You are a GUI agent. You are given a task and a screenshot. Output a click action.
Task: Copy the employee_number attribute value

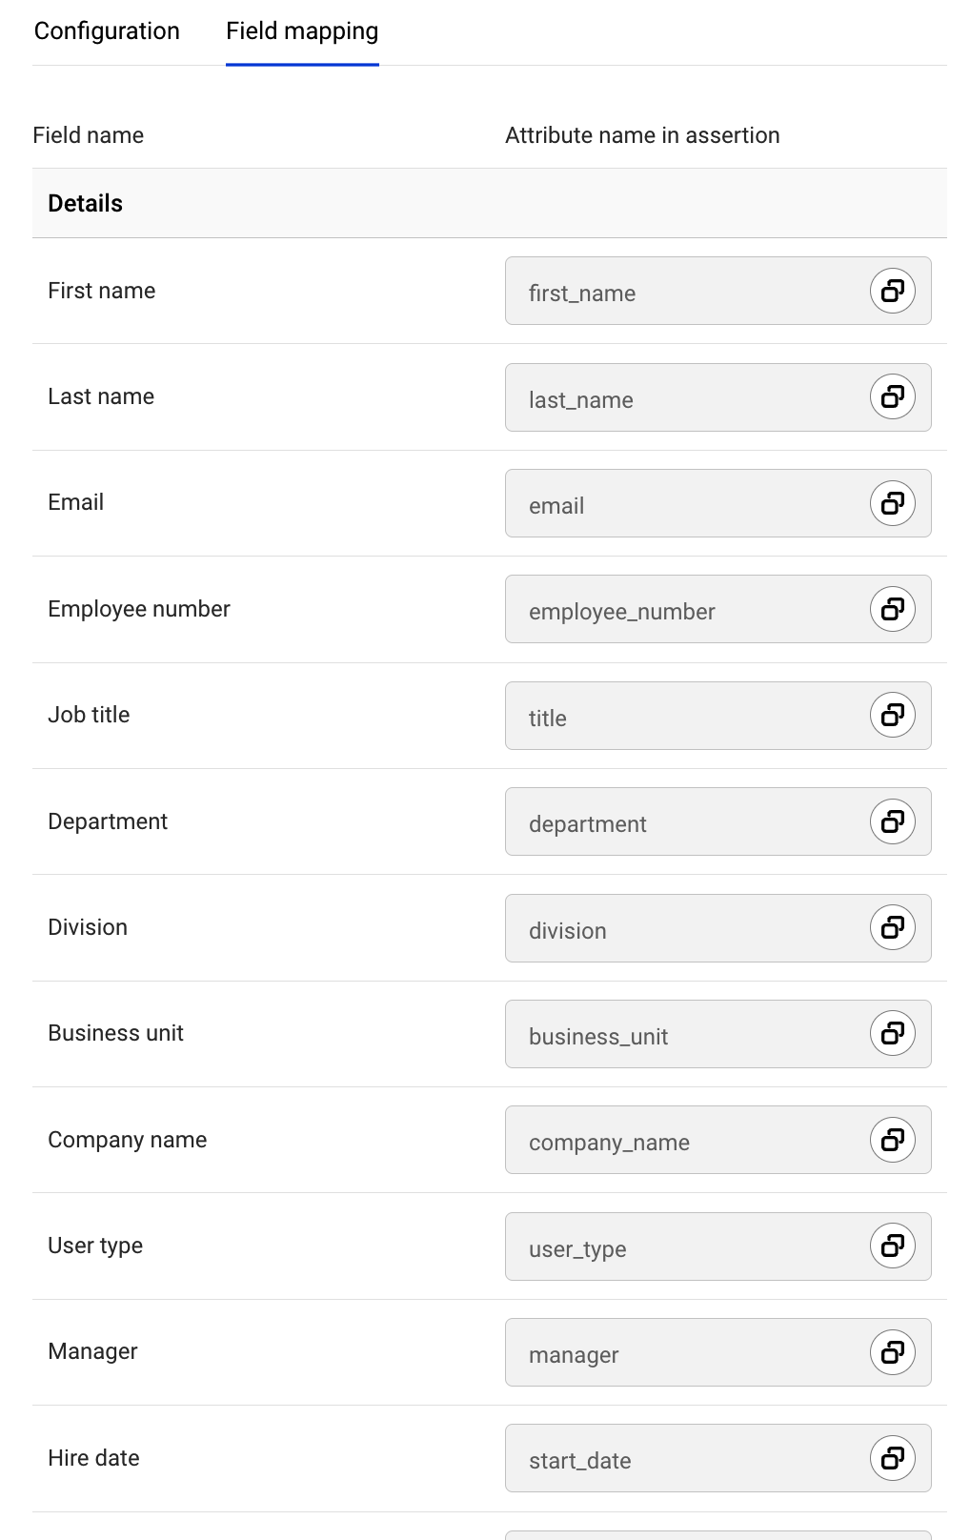coord(892,609)
